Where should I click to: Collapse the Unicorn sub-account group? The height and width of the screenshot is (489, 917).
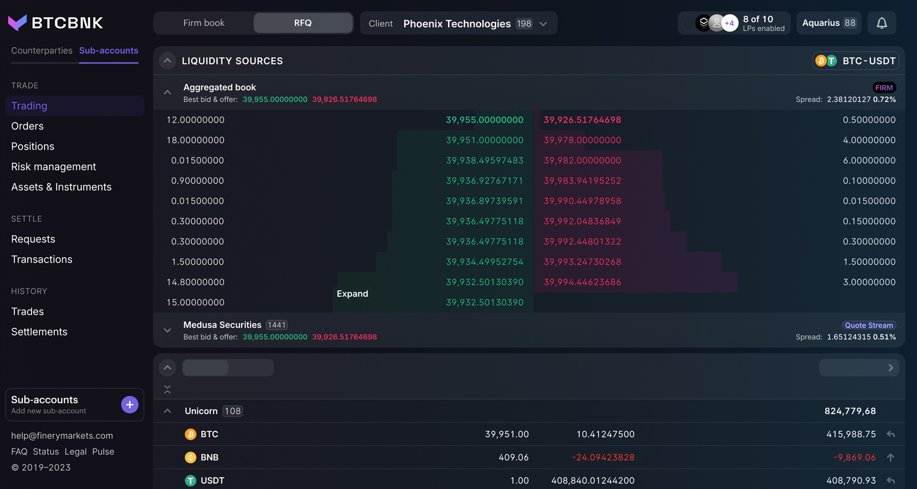(168, 411)
